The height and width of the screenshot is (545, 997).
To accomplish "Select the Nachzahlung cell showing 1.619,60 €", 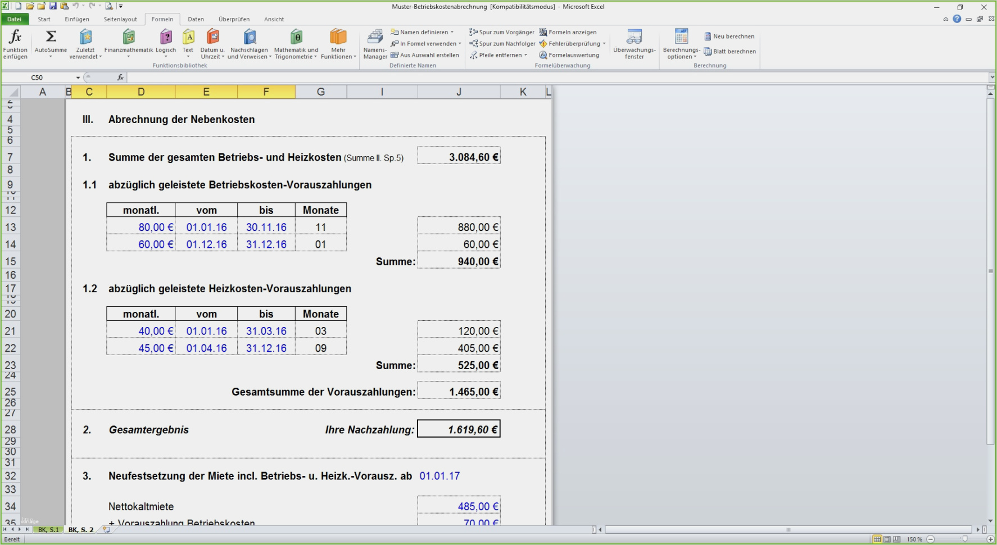I will [459, 430].
